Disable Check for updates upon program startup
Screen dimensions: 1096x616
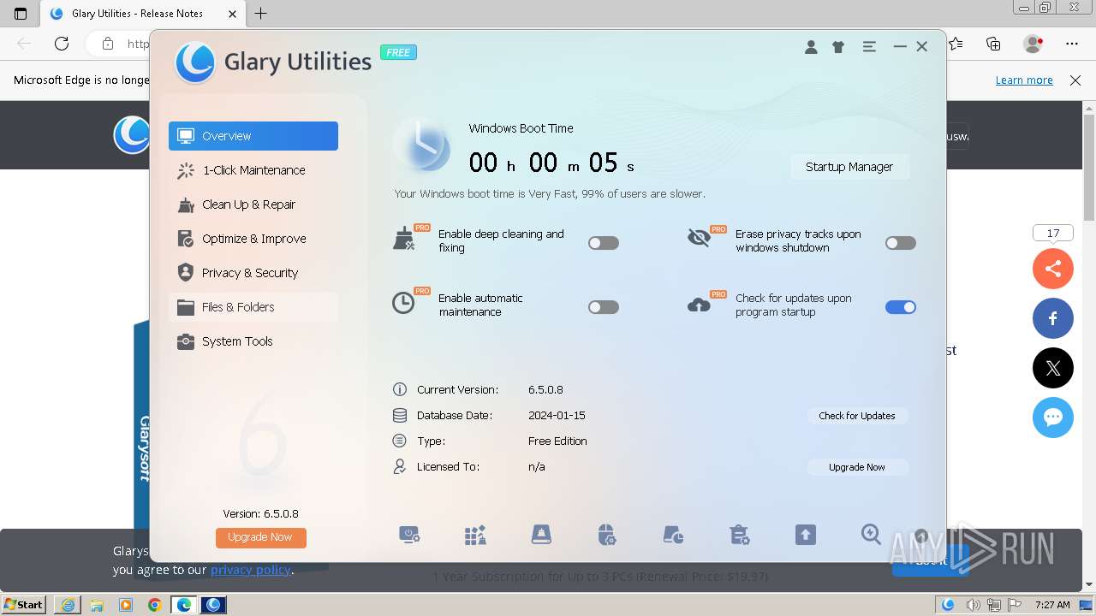click(901, 307)
